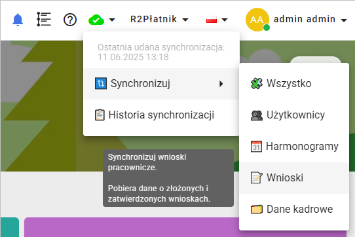Click the Dane kadrowe folder icon
Image resolution: width=355 pixels, height=237 pixels.
[x=257, y=209]
